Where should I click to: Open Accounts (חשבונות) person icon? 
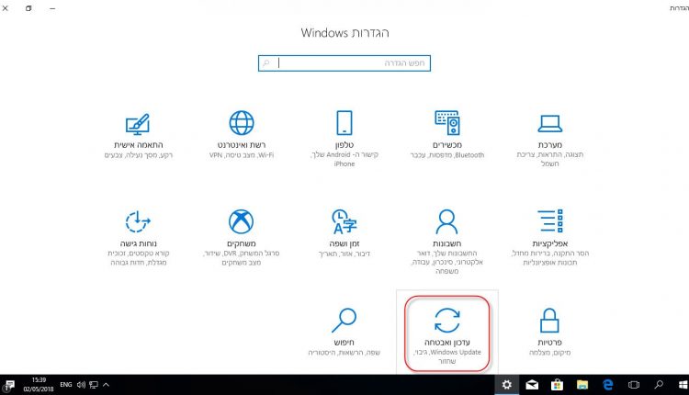tap(446, 221)
